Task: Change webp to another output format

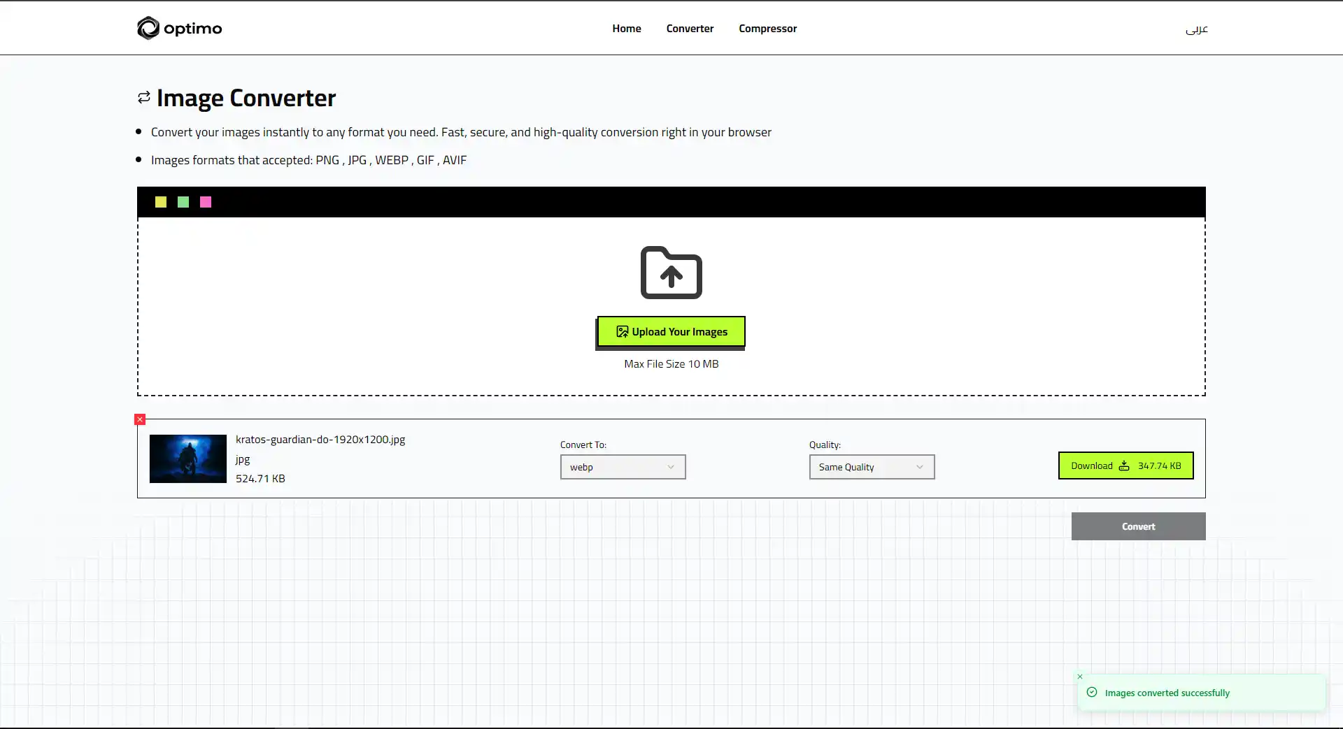Action: (x=623, y=467)
